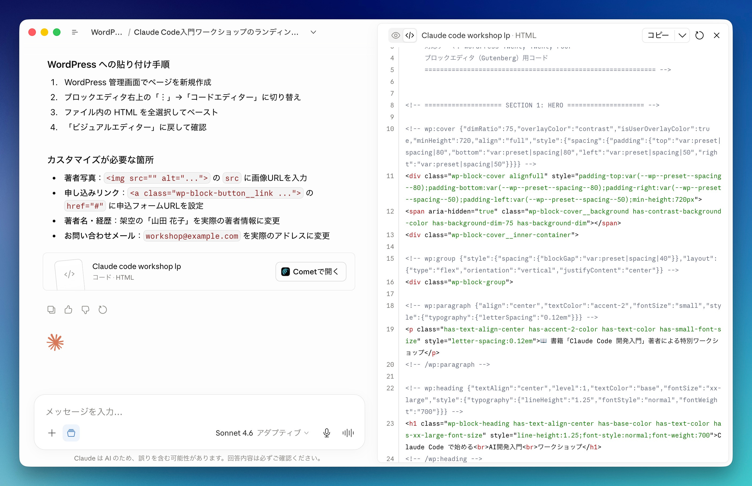
Task: Start voice dictation with microphone
Action: [x=327, y=433]
